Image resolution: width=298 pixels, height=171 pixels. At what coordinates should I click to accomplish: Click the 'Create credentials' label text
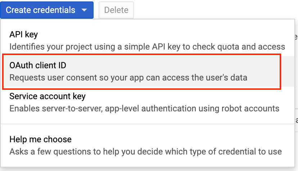pyautogui.click(x=40, y=10)
